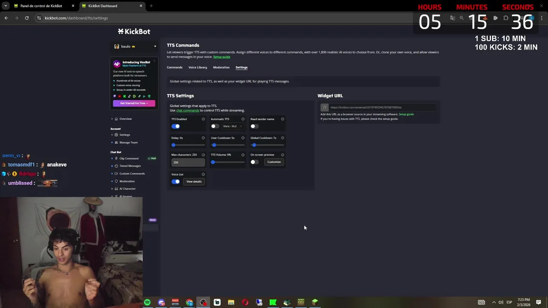This screenshot has width=548, height=308.
Task: Copy the widget URL
Action: point(325,107)
